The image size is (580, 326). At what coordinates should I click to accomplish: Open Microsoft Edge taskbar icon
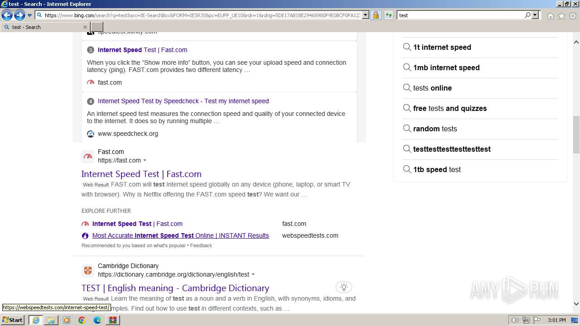click(x=97, y=320)
